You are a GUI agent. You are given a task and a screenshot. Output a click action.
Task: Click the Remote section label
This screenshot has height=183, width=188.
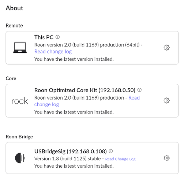click(14, 26)
